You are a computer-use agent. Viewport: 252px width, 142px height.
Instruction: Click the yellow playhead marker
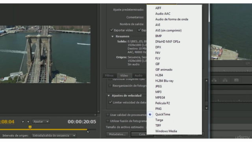coord(30,127)
